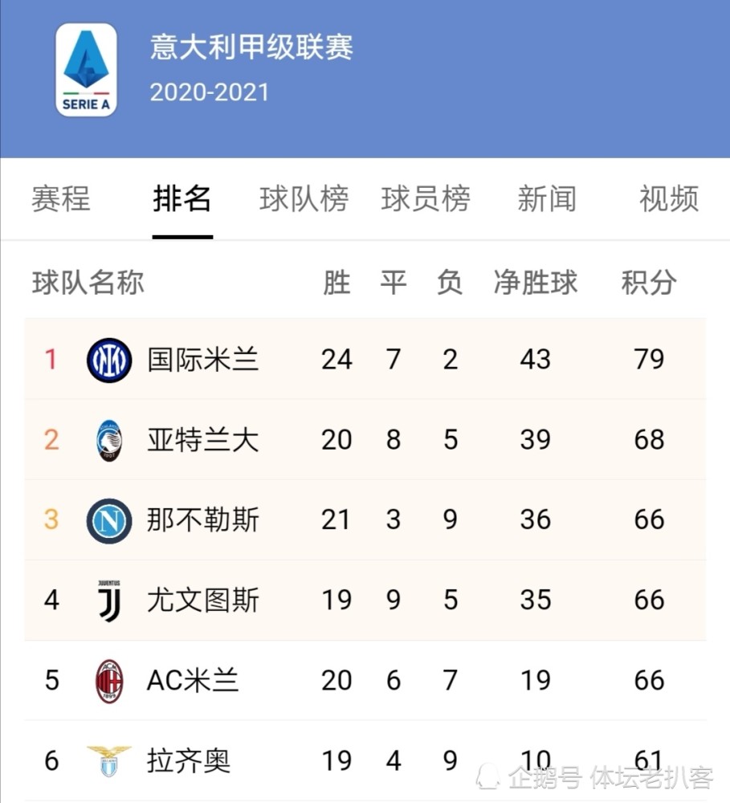Click the 净胜球 goal difference header
The height and width of the screenshot is (803, 730).
click(x=536, y=283)
